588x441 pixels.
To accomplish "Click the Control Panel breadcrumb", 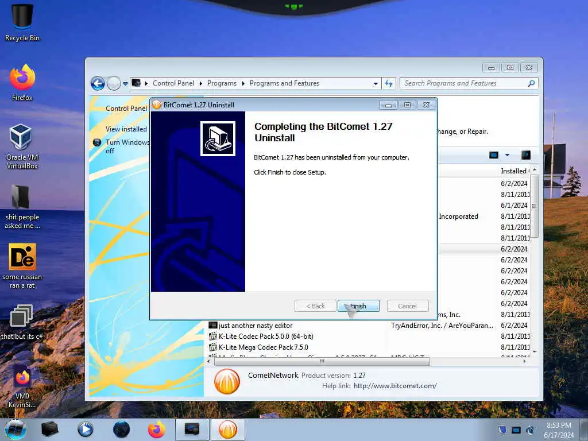I will click(173, 83).
